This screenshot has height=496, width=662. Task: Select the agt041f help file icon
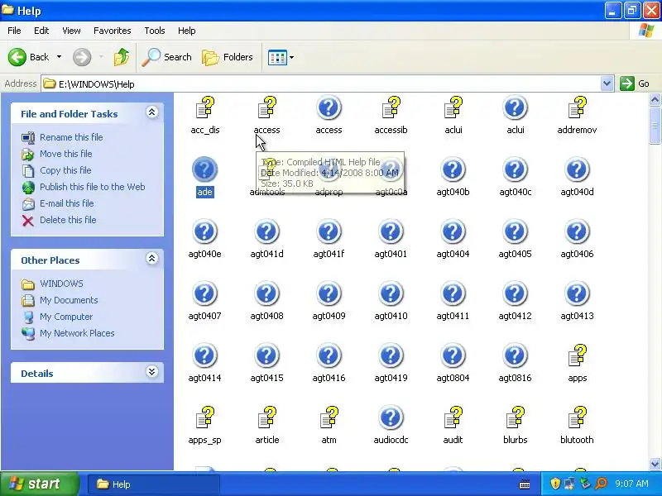(x=329, y=231)
